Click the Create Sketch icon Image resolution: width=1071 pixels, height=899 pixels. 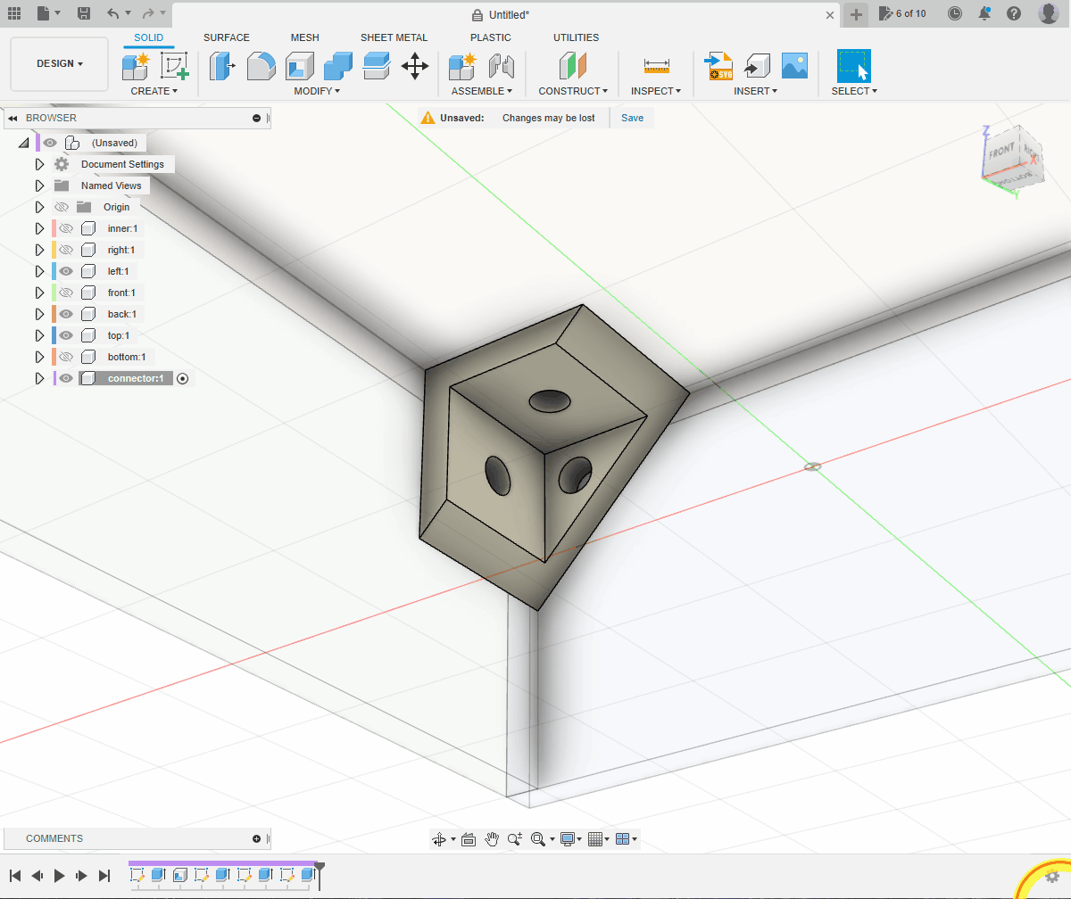coord(174,66)
